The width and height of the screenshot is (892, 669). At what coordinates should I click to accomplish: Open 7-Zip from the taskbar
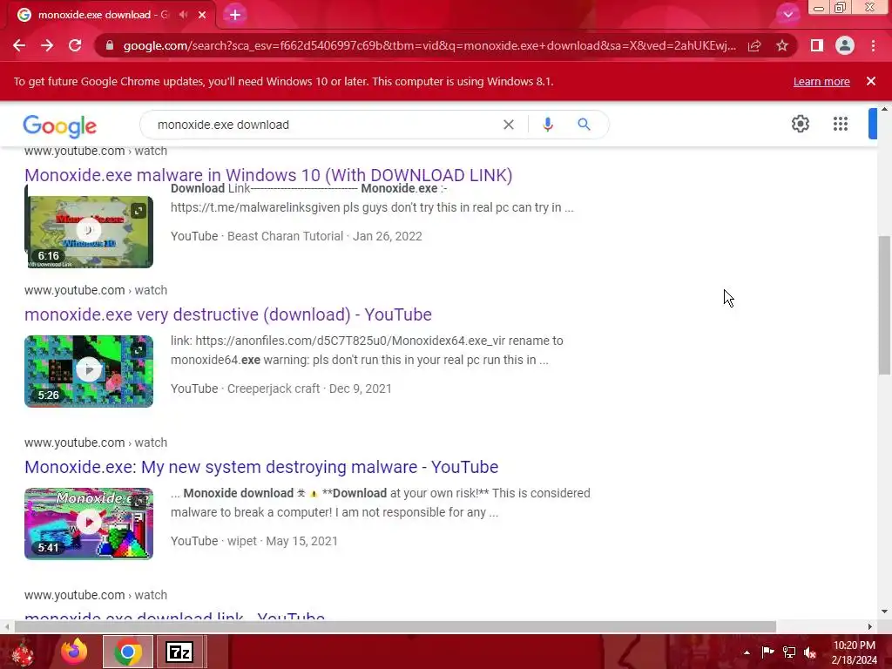[179, 652]
